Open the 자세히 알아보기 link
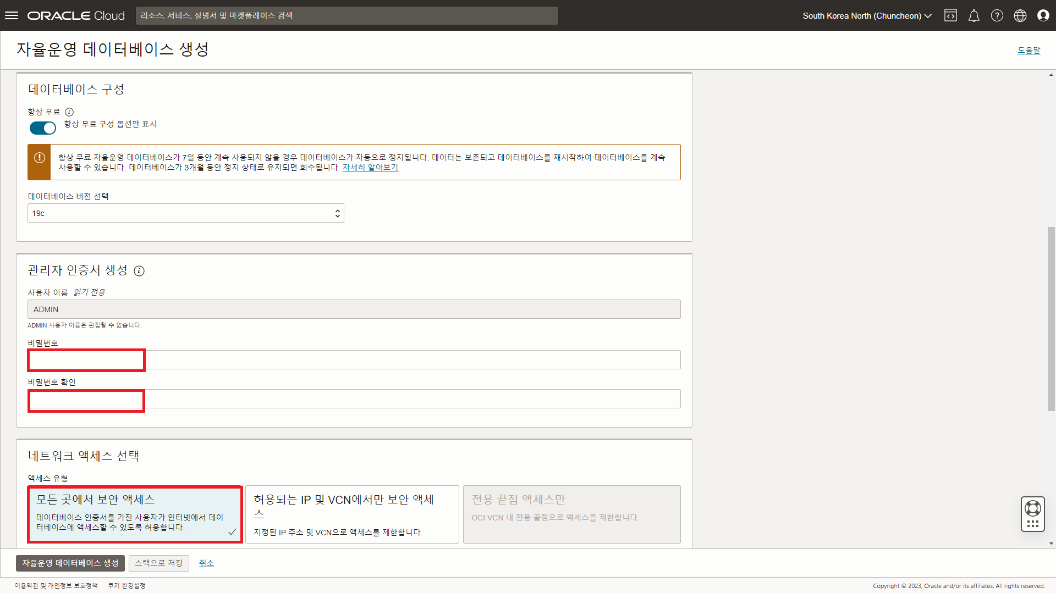This screenshot has height=593, width=1056. click(x=370, y=167)
